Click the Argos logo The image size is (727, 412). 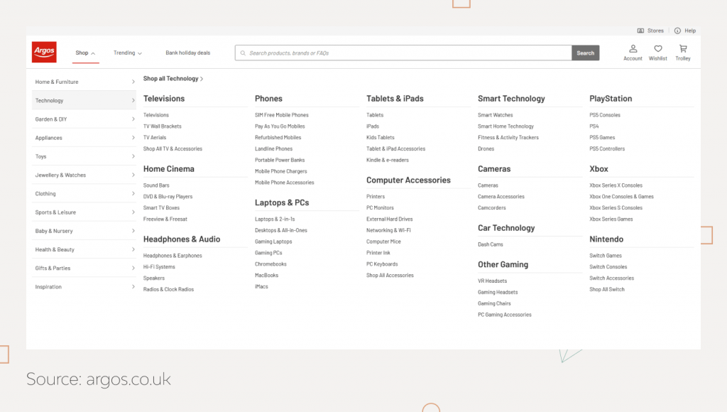tap(44, 52)
